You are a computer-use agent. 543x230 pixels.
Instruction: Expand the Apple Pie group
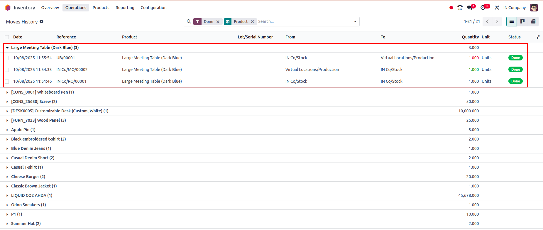(7, 130)
